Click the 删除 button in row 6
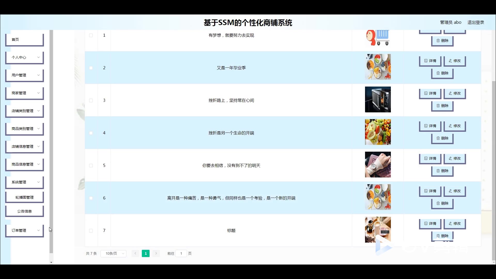Image resolution: width=496 pixels, height=279 pixels. click(442, 203)
